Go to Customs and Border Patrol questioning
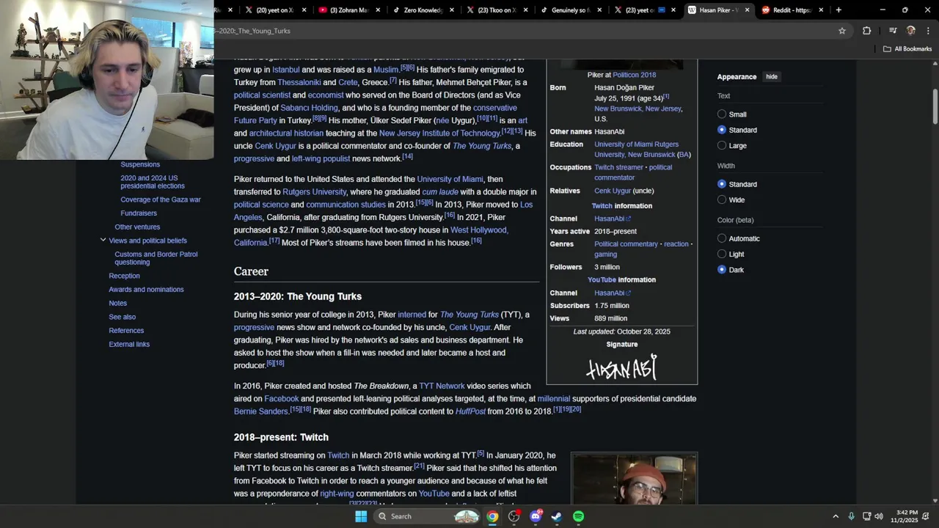The width and height of the screenshot is (939, 528). [156, 258]
